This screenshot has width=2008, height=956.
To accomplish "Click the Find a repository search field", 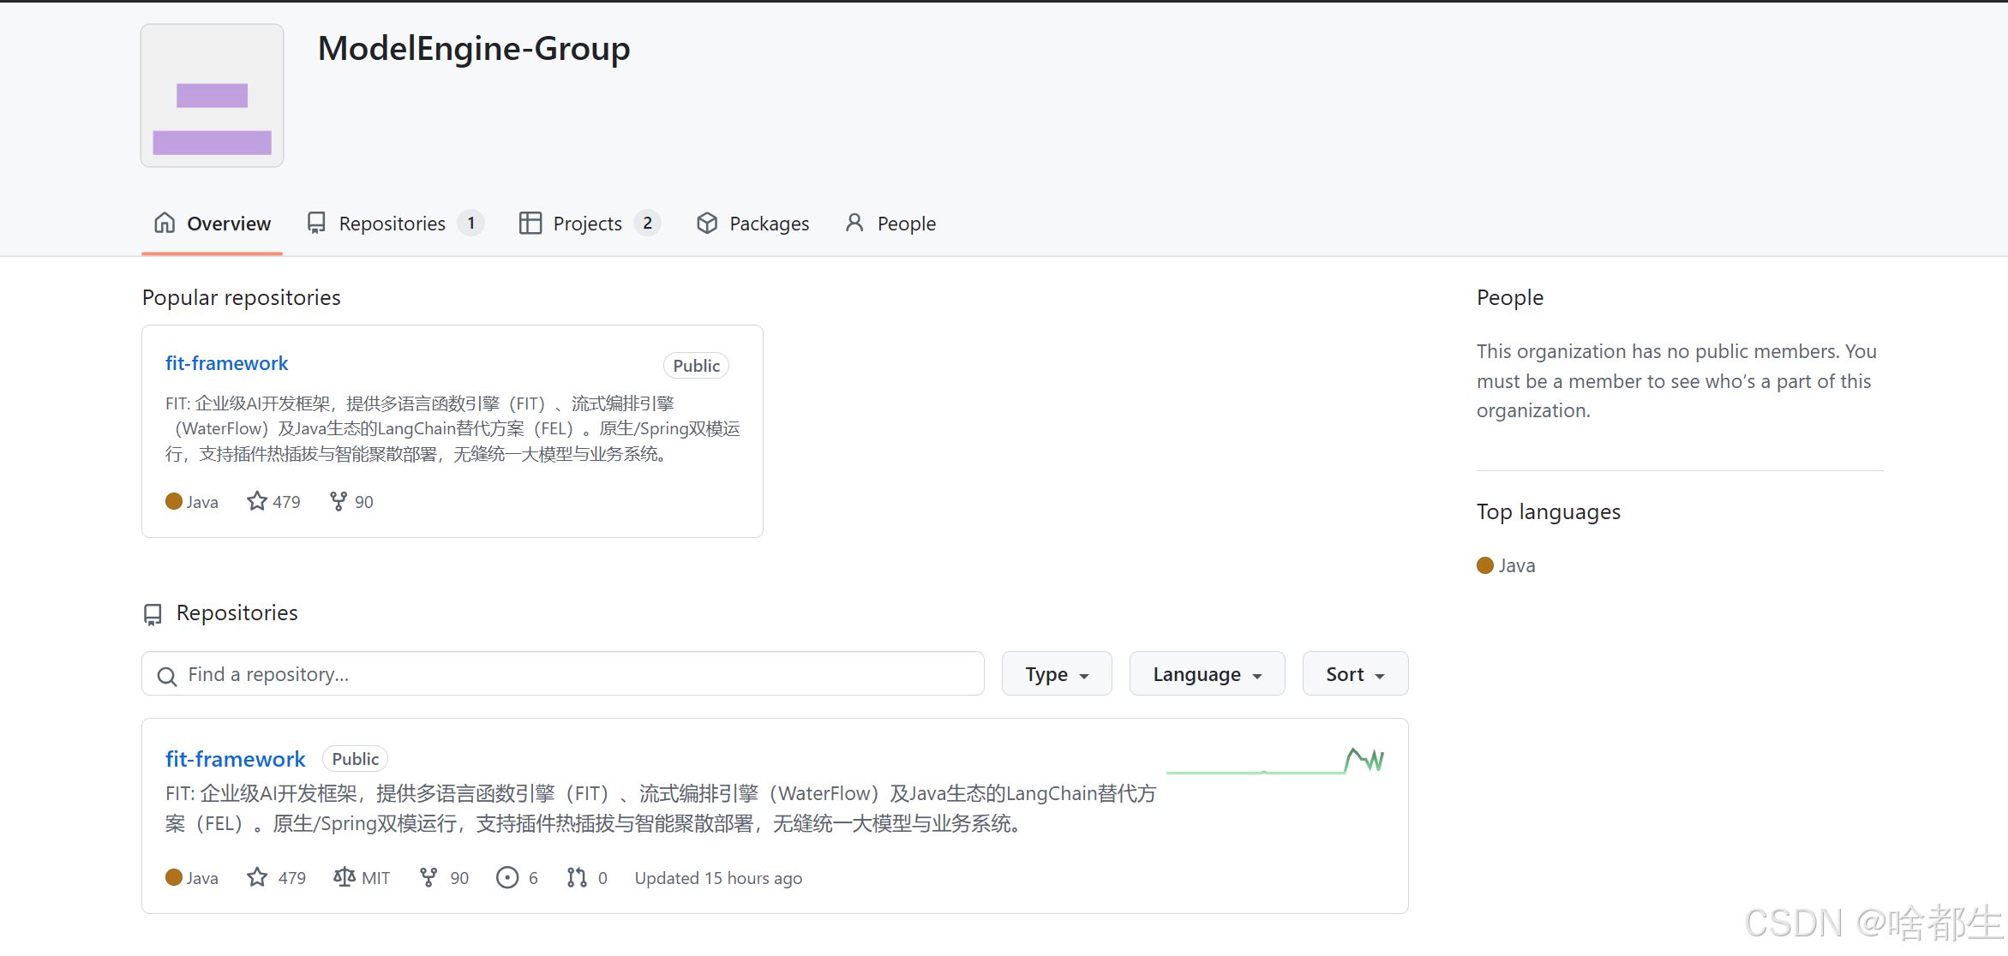I will click(x=562, y=674).
